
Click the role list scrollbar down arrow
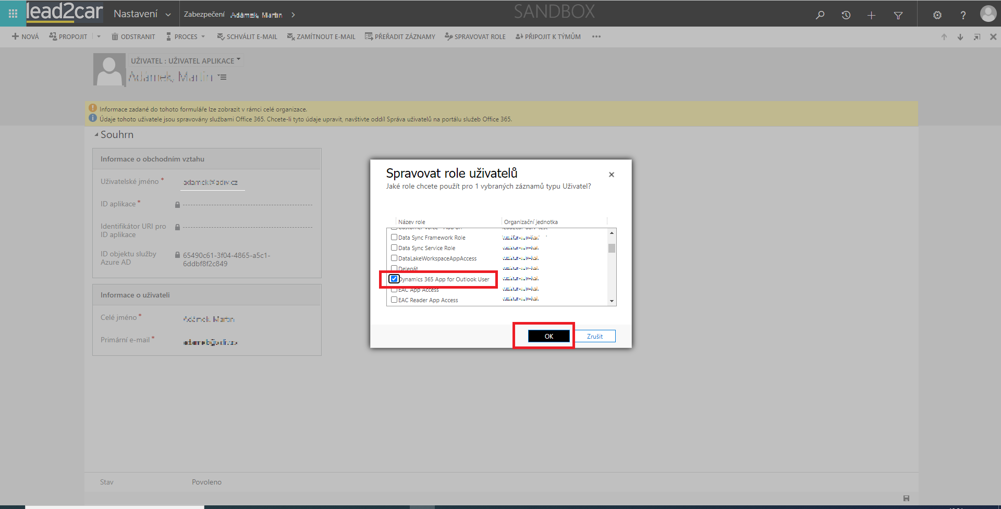coord(612,301)
